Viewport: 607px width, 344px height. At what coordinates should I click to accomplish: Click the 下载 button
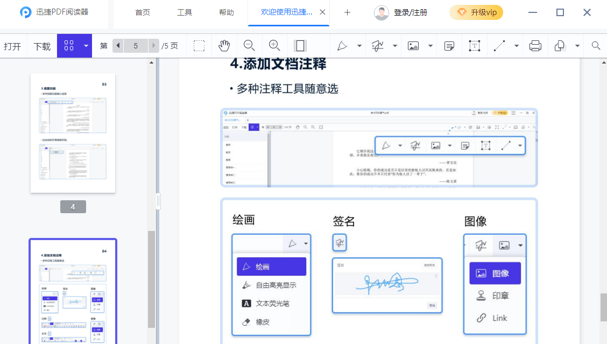pos(42,46)
